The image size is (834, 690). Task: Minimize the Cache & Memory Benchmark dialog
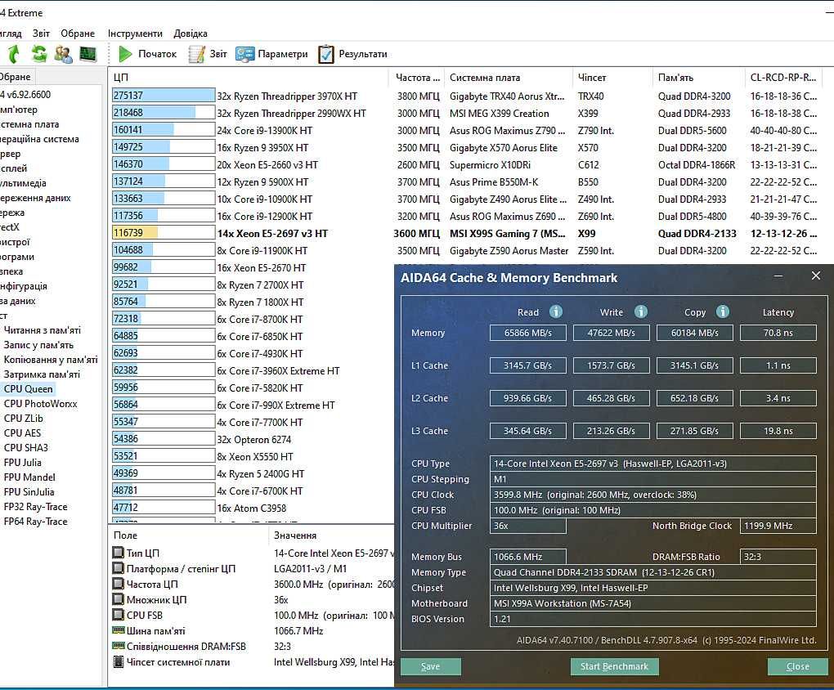click(x=778, y=276)
